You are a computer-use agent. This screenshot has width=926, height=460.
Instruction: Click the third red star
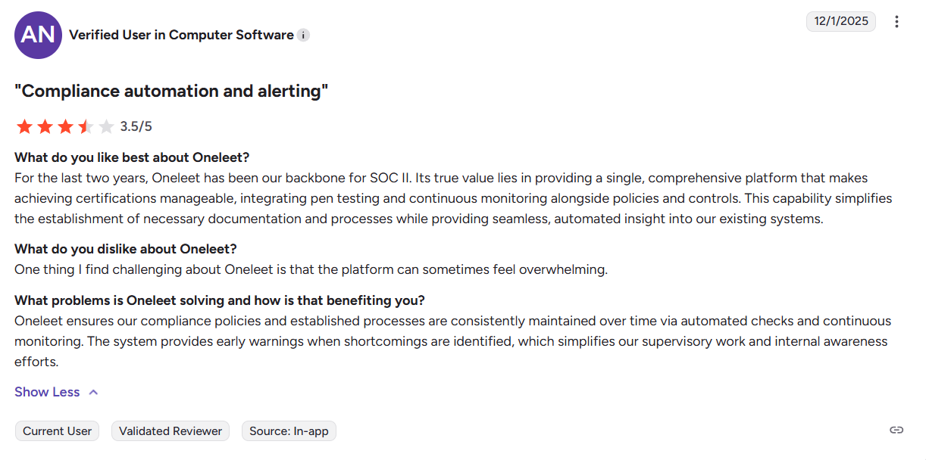coord(65,126)
